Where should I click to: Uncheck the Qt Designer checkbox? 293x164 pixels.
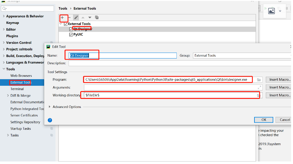pyautogui.click(x=71, y=29)
